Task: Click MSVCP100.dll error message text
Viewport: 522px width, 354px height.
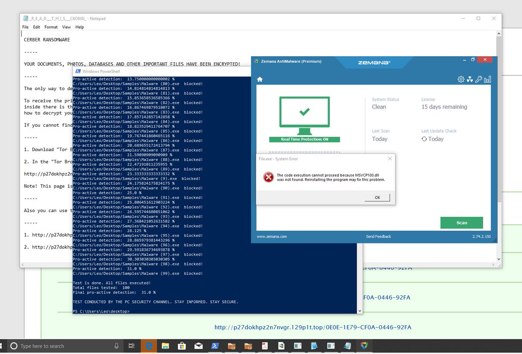Action: coord(331,177)
